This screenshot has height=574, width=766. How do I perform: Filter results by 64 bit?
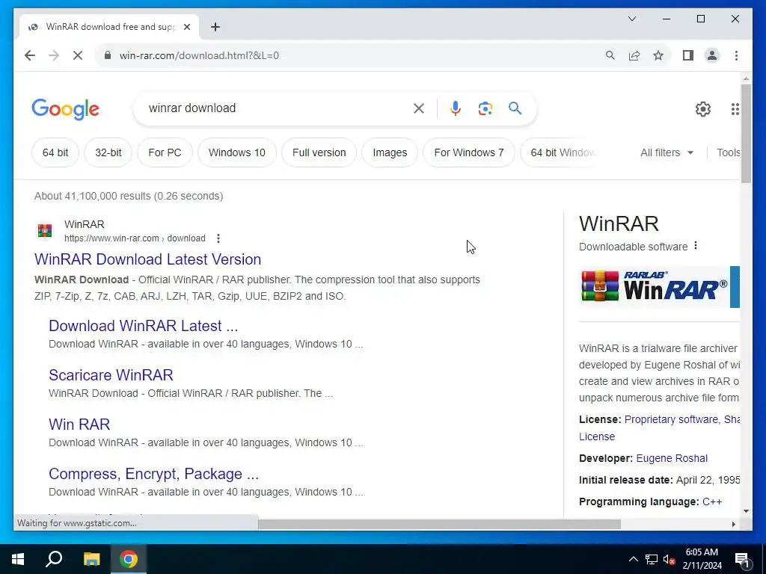pos(55,152)
